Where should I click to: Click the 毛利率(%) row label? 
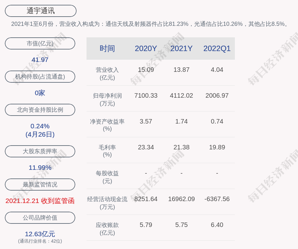pyautogui.click(x=107, y=151)
